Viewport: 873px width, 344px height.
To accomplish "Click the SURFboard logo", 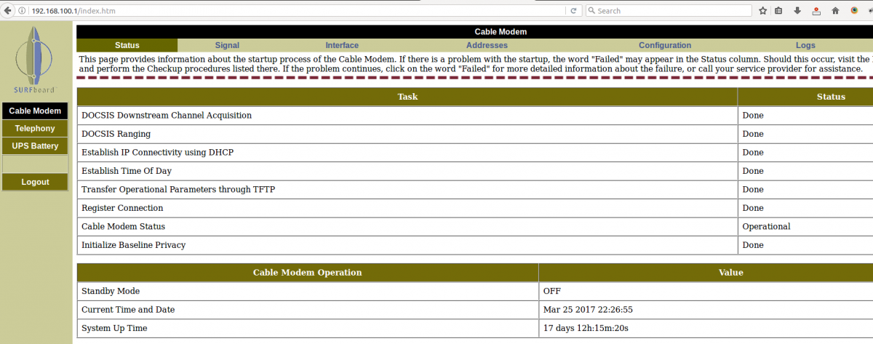I will click(x=36, y=62).
